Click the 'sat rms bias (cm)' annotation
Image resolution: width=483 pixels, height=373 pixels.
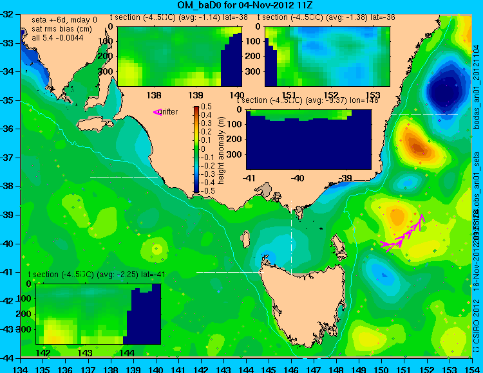pos(62,29)
